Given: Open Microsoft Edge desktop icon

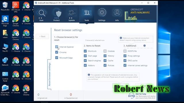Looking at the screenshot, I should coord(5,21).
